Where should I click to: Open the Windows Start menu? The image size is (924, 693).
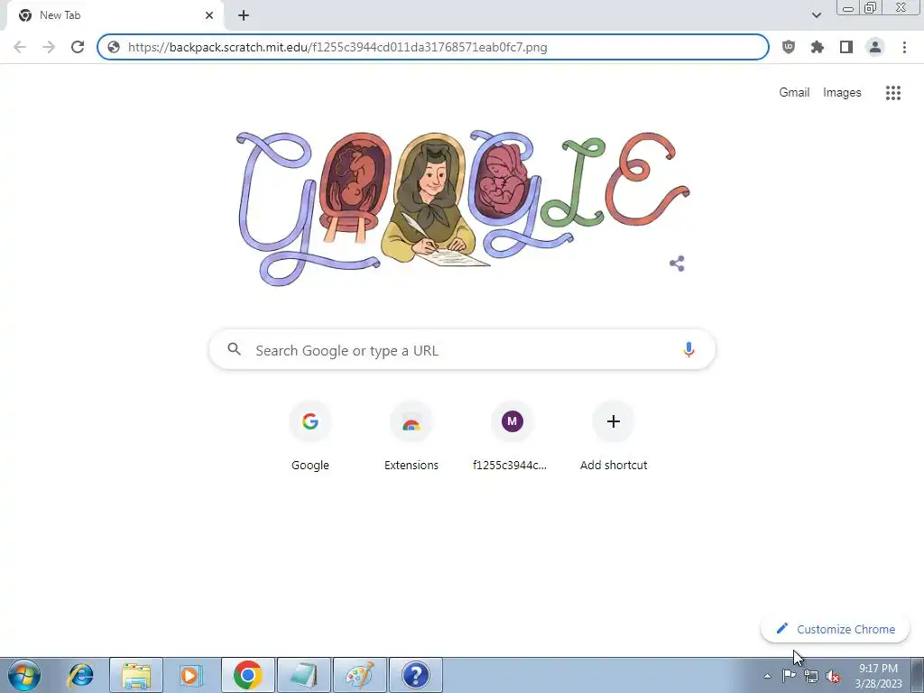coord(24,675)
